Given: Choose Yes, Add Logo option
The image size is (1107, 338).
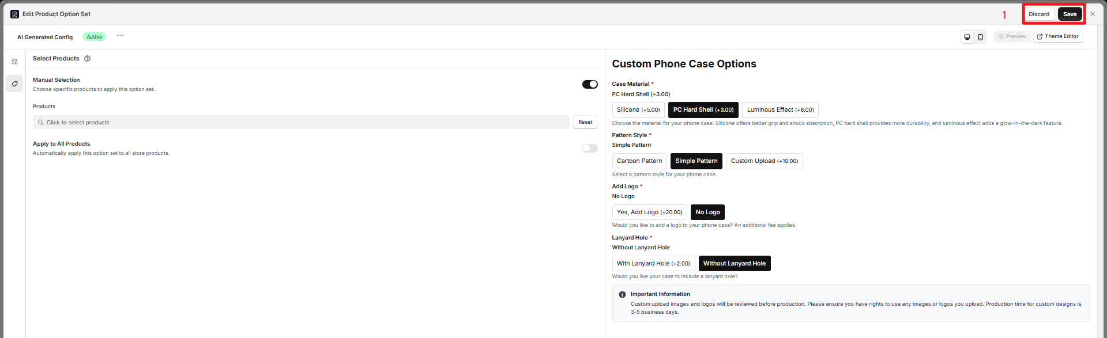Looking at the screenshot, I should (x=649, y=212).
